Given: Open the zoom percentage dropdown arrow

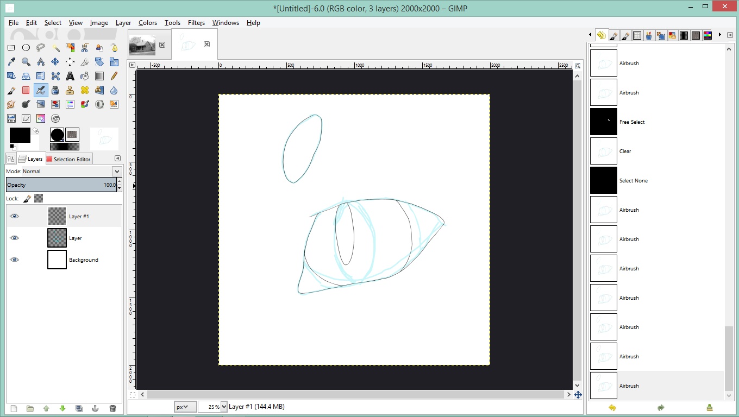Looking at the screenshot, I should coord(224,407).
